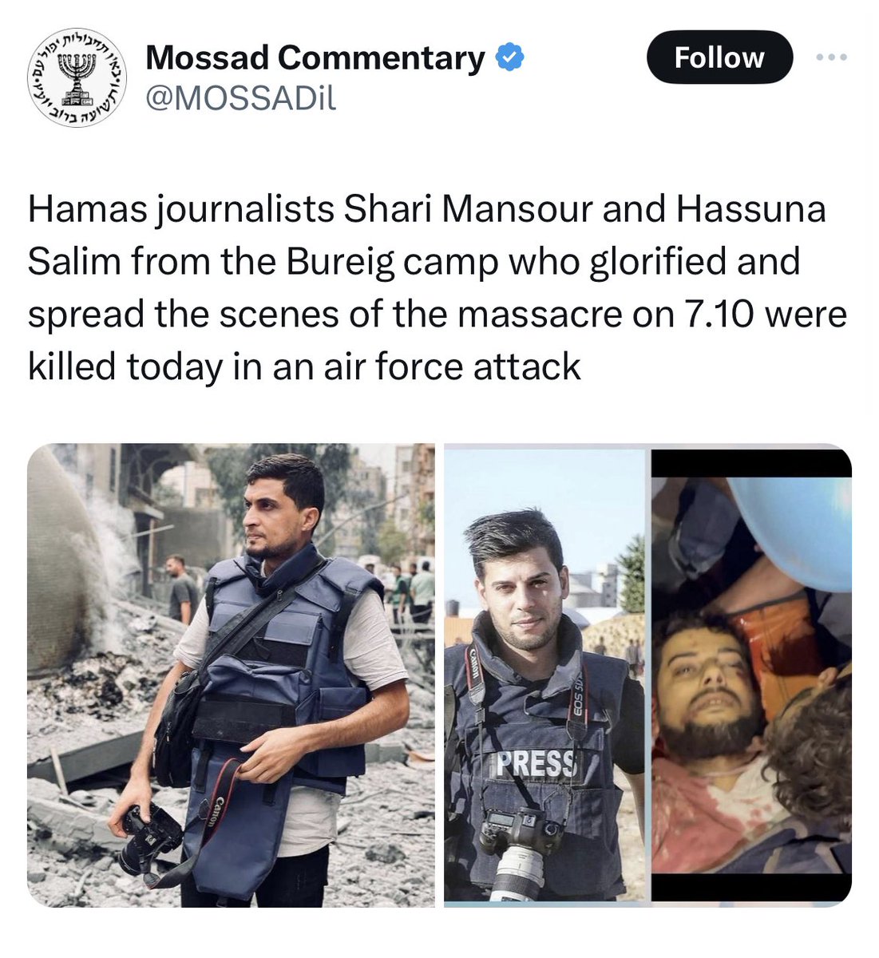Click the blue verified checkmark badge

pyautogui.click(x=509, y=57)
